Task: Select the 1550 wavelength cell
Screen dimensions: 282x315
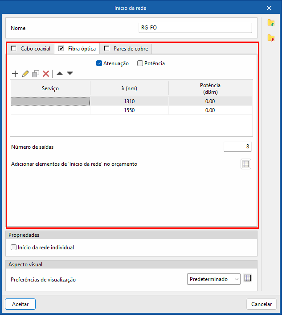Action: click(129, 110)
